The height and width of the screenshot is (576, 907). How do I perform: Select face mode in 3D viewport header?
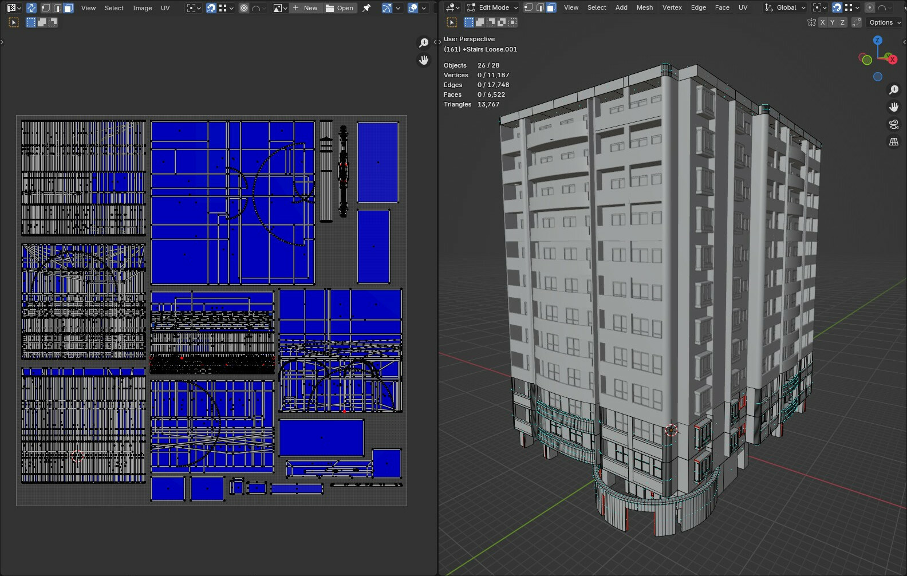(x=550, y=7)
